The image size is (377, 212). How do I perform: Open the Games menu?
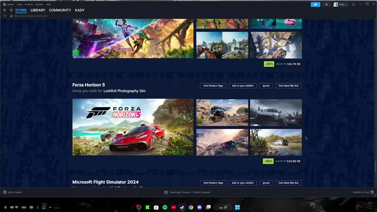coord(39,4)
